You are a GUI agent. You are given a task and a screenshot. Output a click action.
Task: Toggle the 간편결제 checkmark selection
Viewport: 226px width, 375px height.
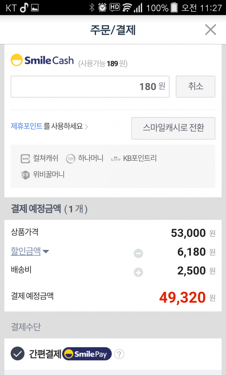(x=18, y=354)
